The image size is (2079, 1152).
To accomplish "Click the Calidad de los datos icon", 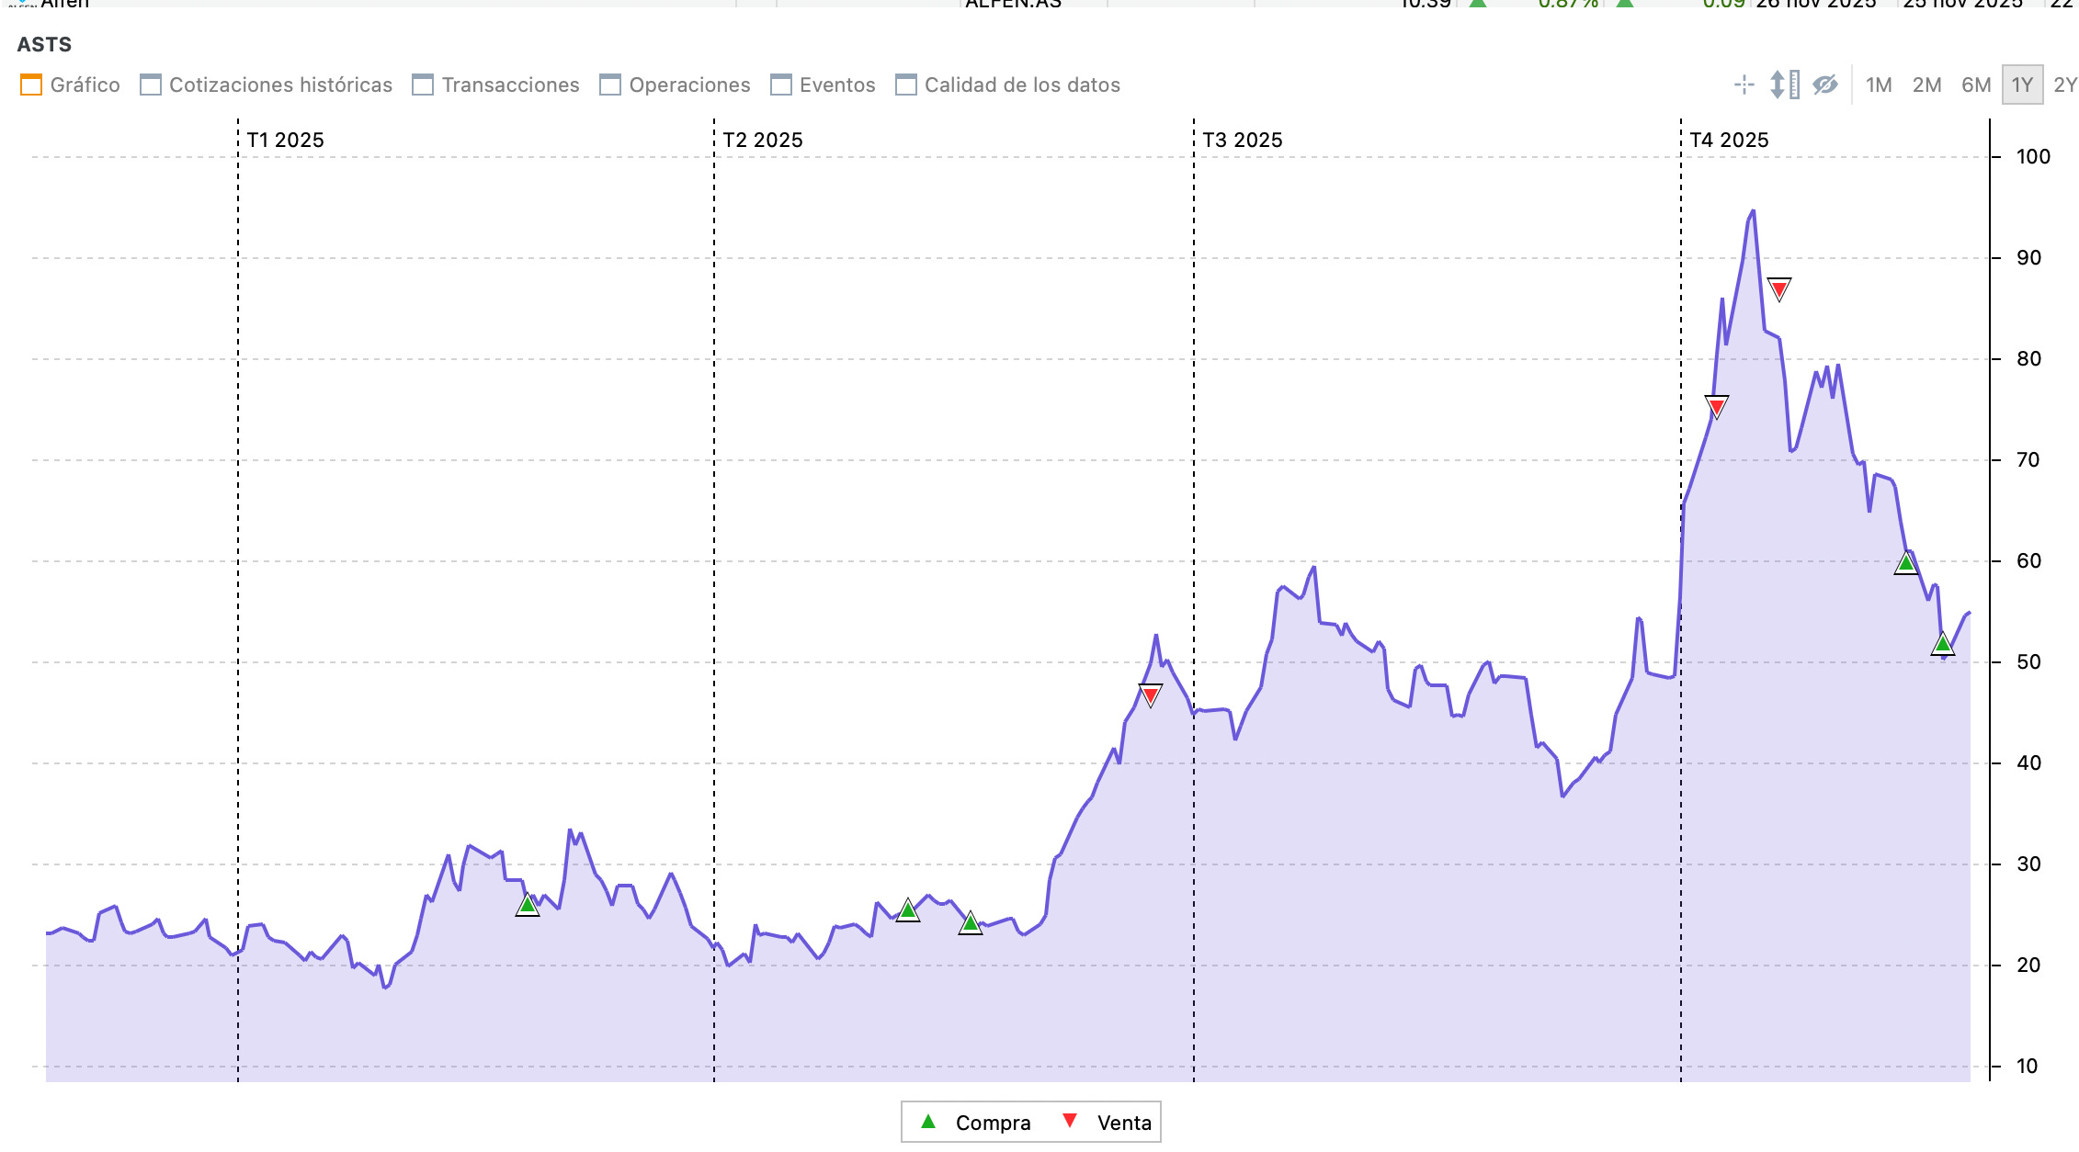I will [906, 85].
